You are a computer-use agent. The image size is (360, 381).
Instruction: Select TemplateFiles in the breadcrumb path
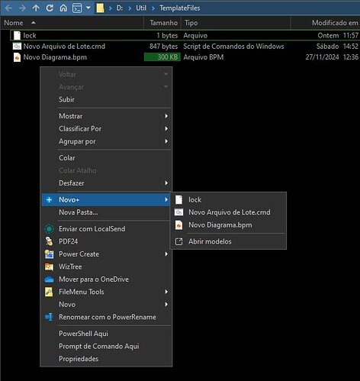[x=179, y=8]
